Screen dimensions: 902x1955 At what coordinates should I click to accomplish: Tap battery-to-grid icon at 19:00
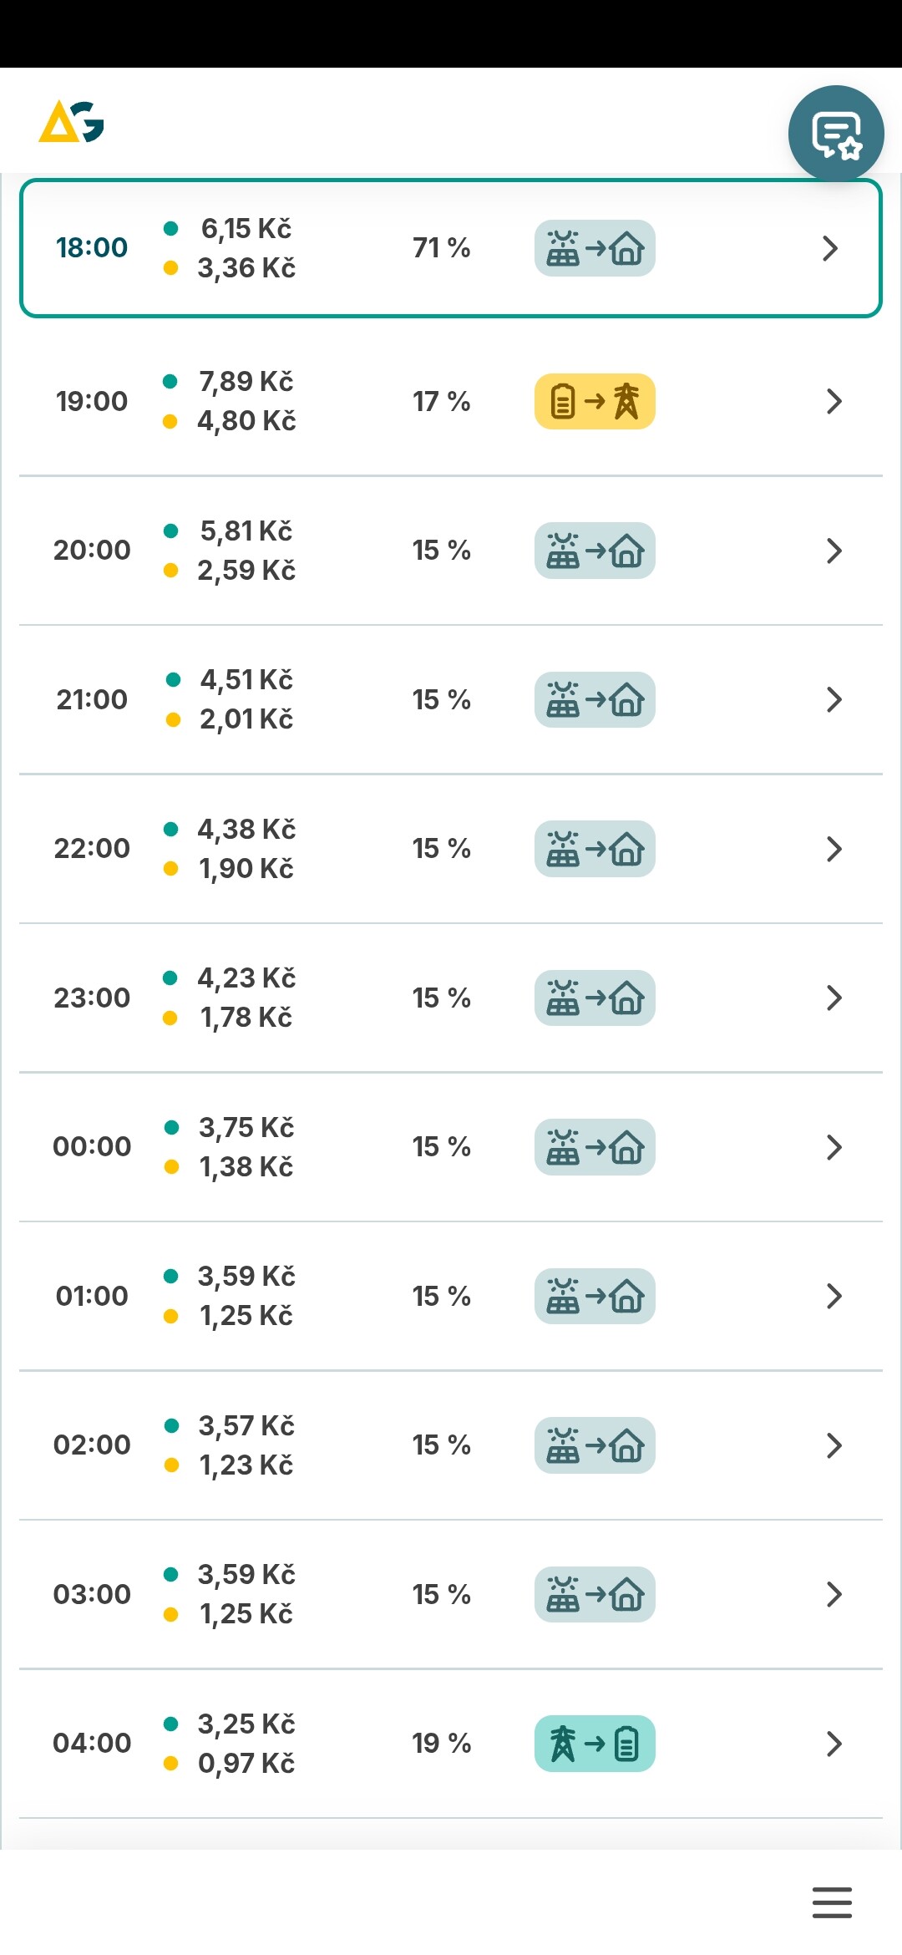coord(595,402)
